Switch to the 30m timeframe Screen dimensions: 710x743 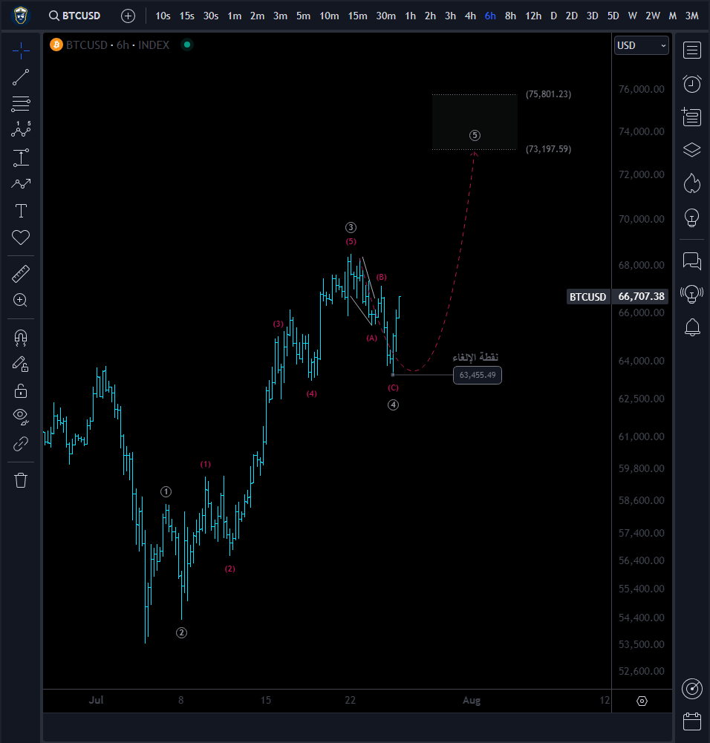point(385,16)
